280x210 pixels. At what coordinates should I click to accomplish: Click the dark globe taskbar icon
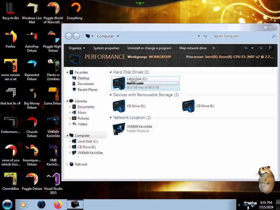(41, 205)
